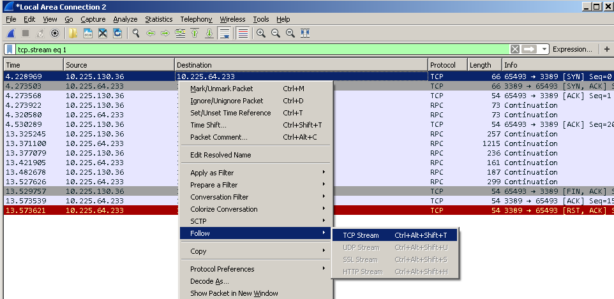Click in the tcp.stream eq 1 filter field
614x299 pixels.
pyautogui.click(x=262, y=50)
